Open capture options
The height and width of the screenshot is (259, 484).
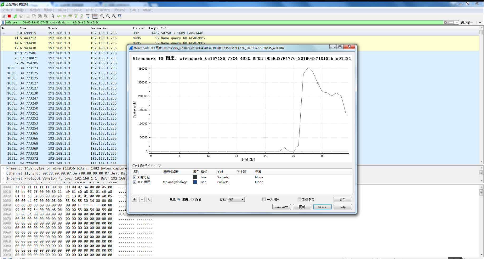(21, 16)
